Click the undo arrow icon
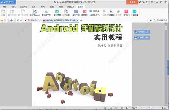 point(18,20)
